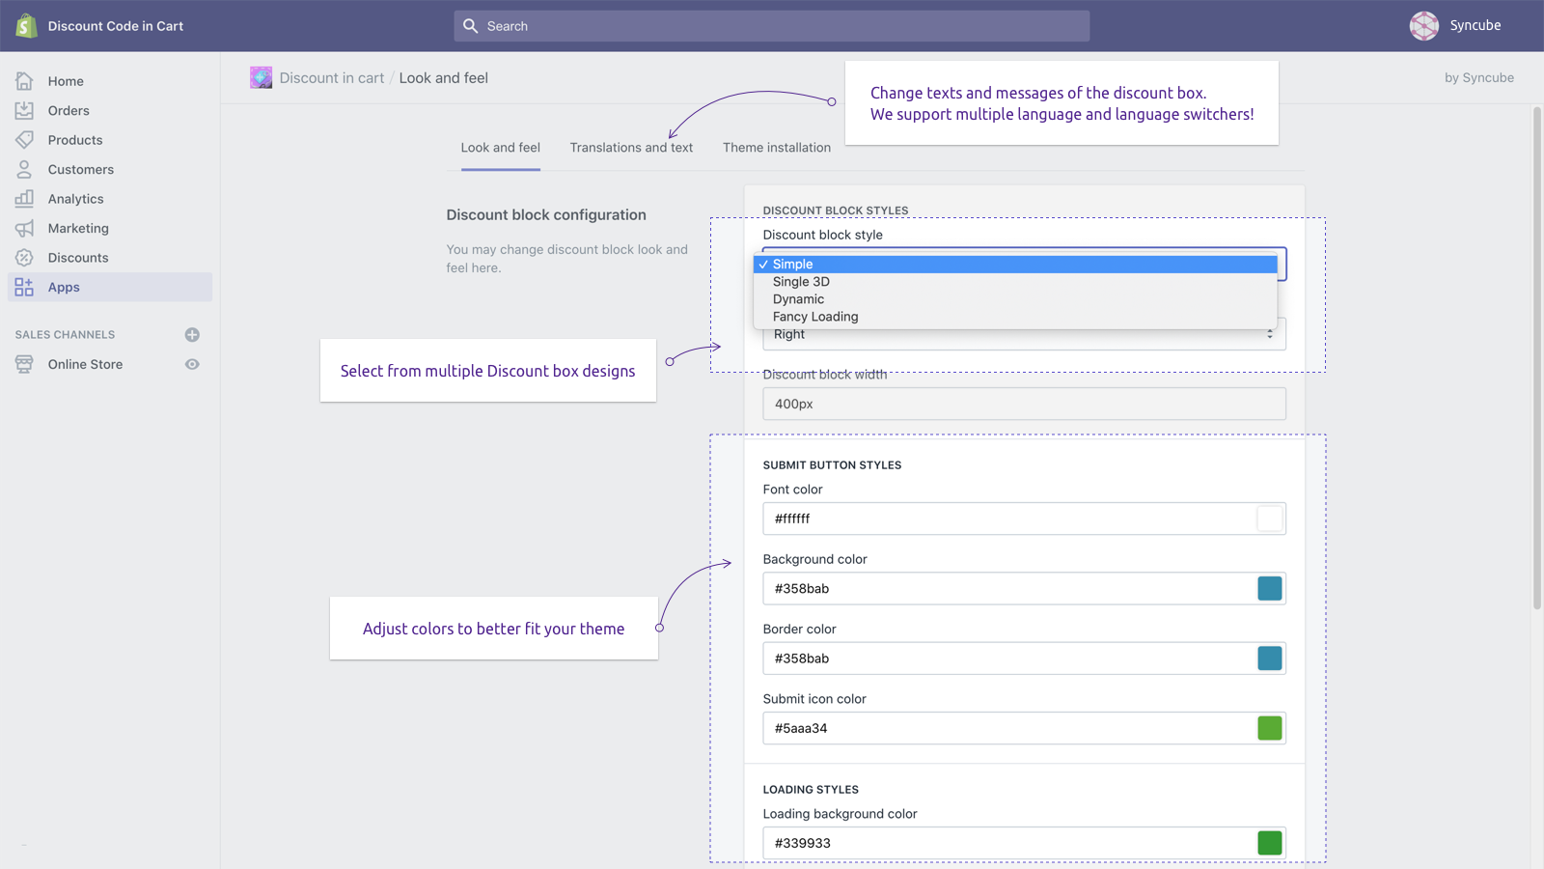Go to Discount in cart breadcrumb link
Image resolution: width=1544 pixels, height=869 pixels.
(331, 78)
